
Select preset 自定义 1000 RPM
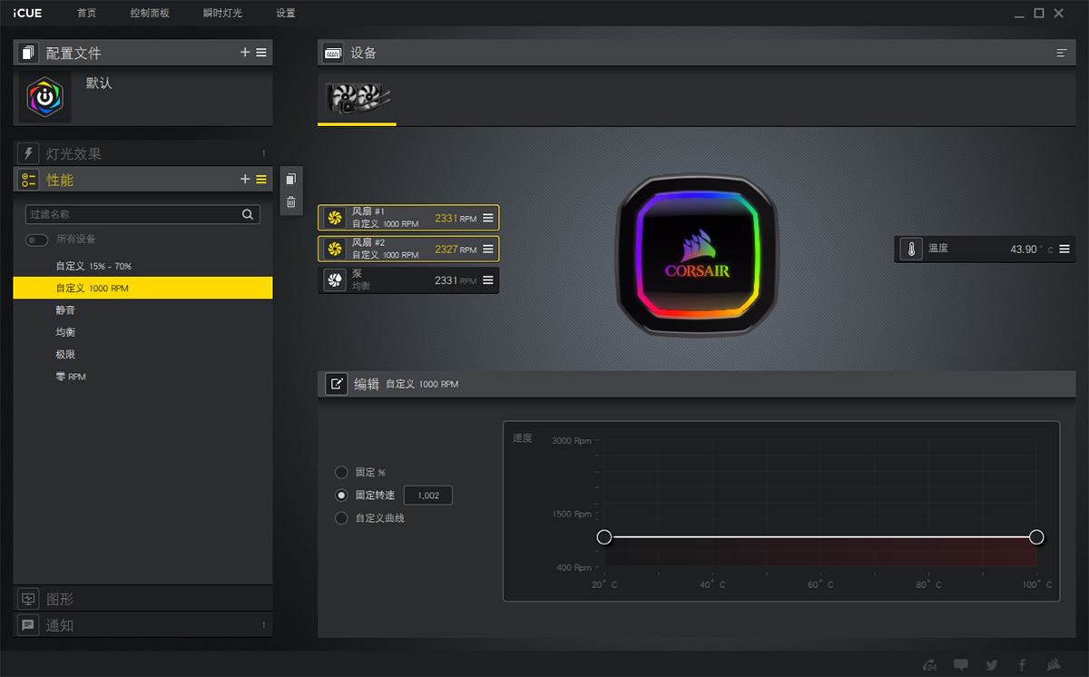[142, 288]
